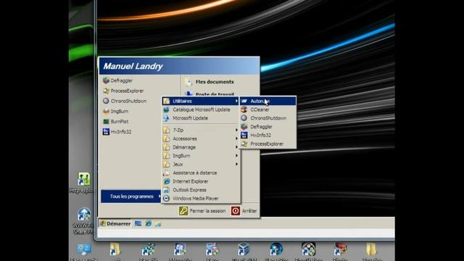
Task: Open ChronoShutdown from the pinned list
Action: [x=125, y=101]
